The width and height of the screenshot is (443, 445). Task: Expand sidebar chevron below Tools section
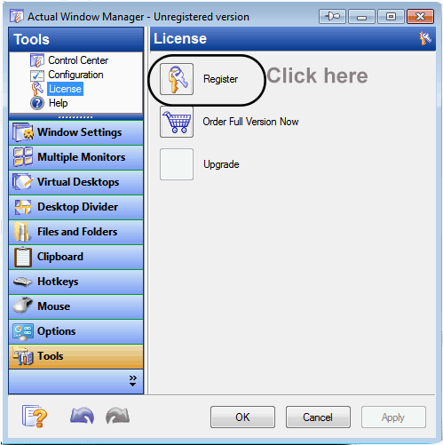click(x=133, y=381)
